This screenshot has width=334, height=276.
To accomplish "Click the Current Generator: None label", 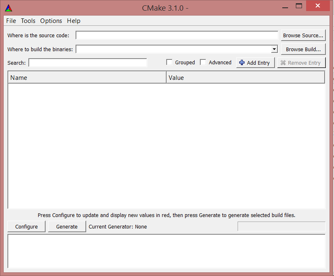I will [x=118, y=227].
